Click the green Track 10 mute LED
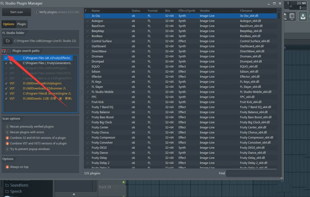 [x=124, y=182]
